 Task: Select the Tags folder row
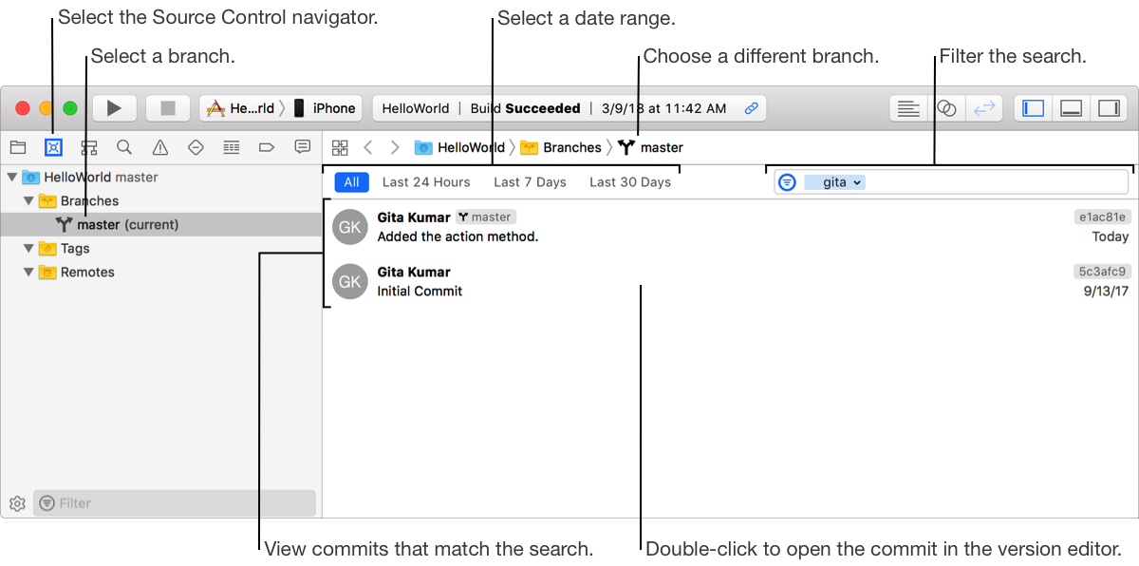(x=160, y=249)
